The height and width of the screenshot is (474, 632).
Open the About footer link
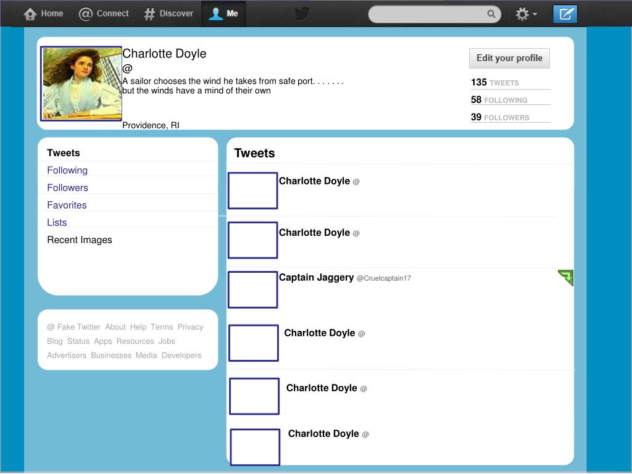[115, 327]
